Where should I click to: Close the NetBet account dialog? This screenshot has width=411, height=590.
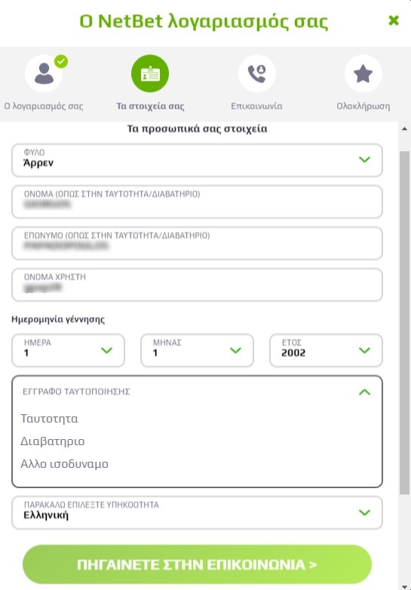tap(394, 20)
